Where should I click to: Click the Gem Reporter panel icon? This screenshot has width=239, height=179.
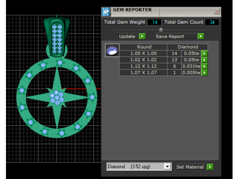click(106, 12)
